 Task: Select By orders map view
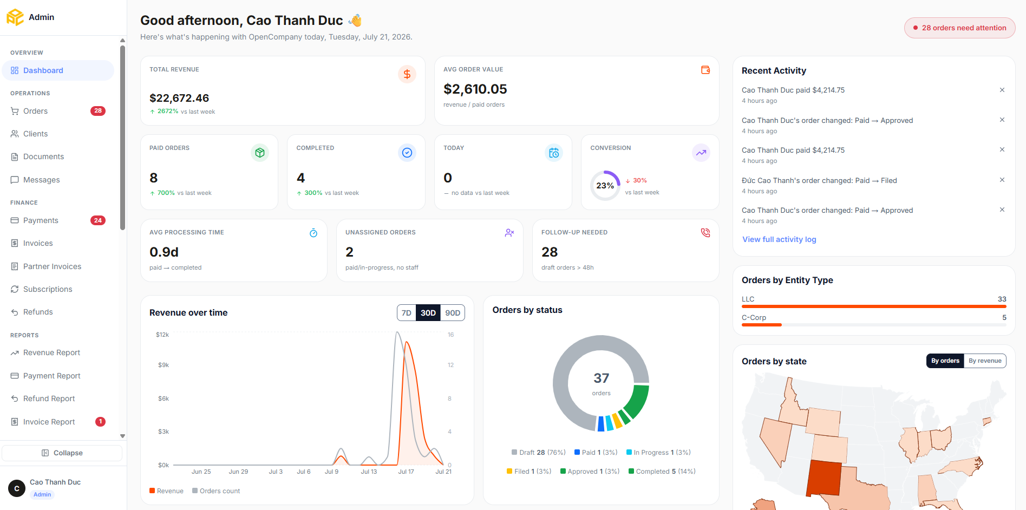click(x=945, y=361)
